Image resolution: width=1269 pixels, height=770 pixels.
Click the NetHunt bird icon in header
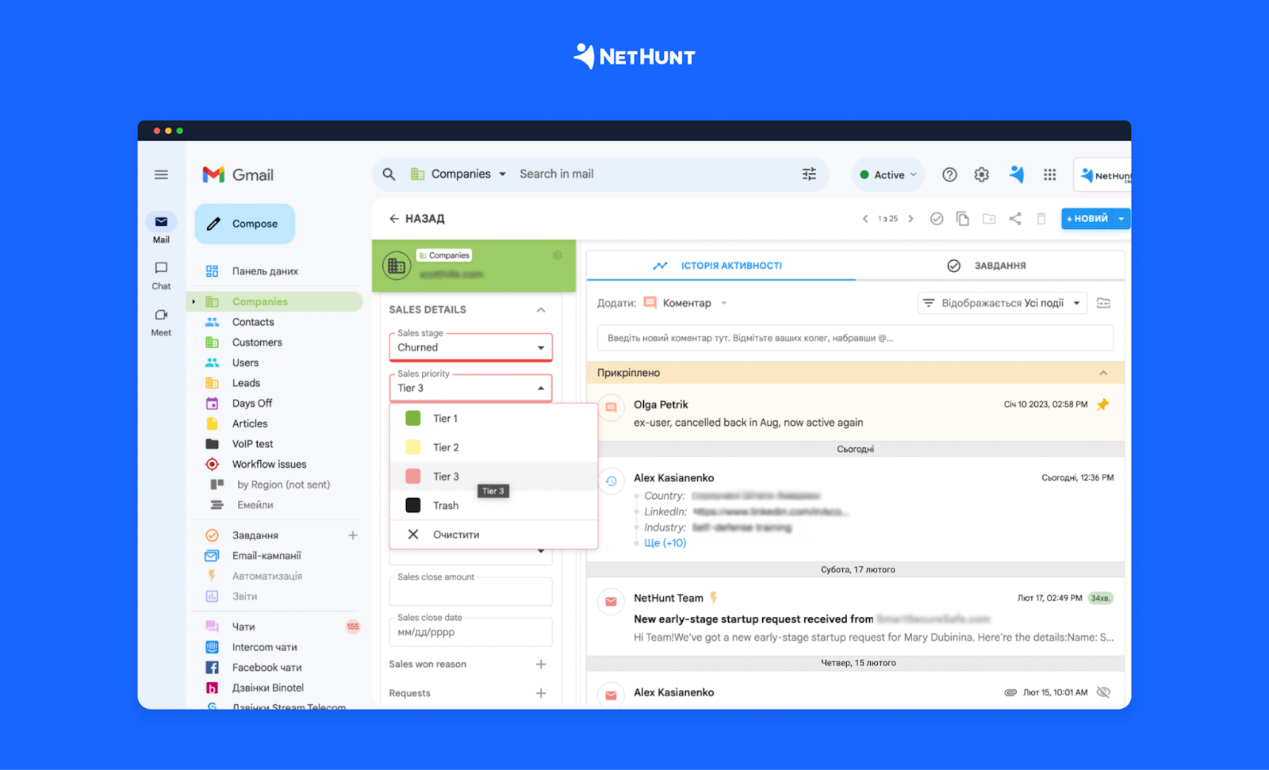pos(1017,174)
